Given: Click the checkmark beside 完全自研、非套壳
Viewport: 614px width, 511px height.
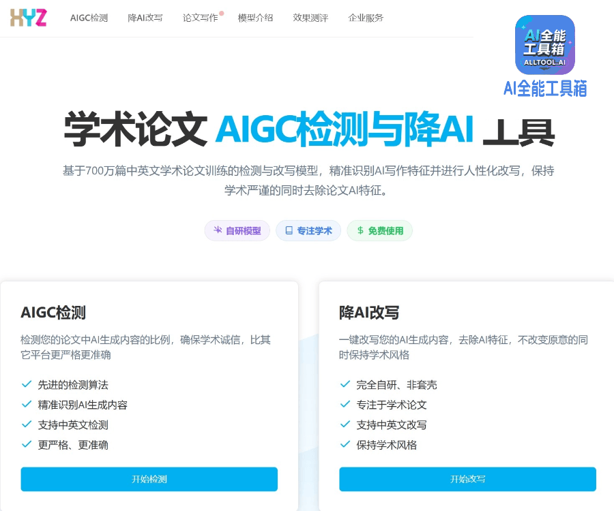Looking at the screenshot, I should tap(345, 384).
